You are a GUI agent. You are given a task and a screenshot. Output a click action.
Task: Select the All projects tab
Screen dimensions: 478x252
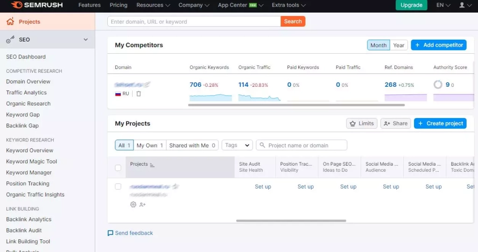click(124, 145)
